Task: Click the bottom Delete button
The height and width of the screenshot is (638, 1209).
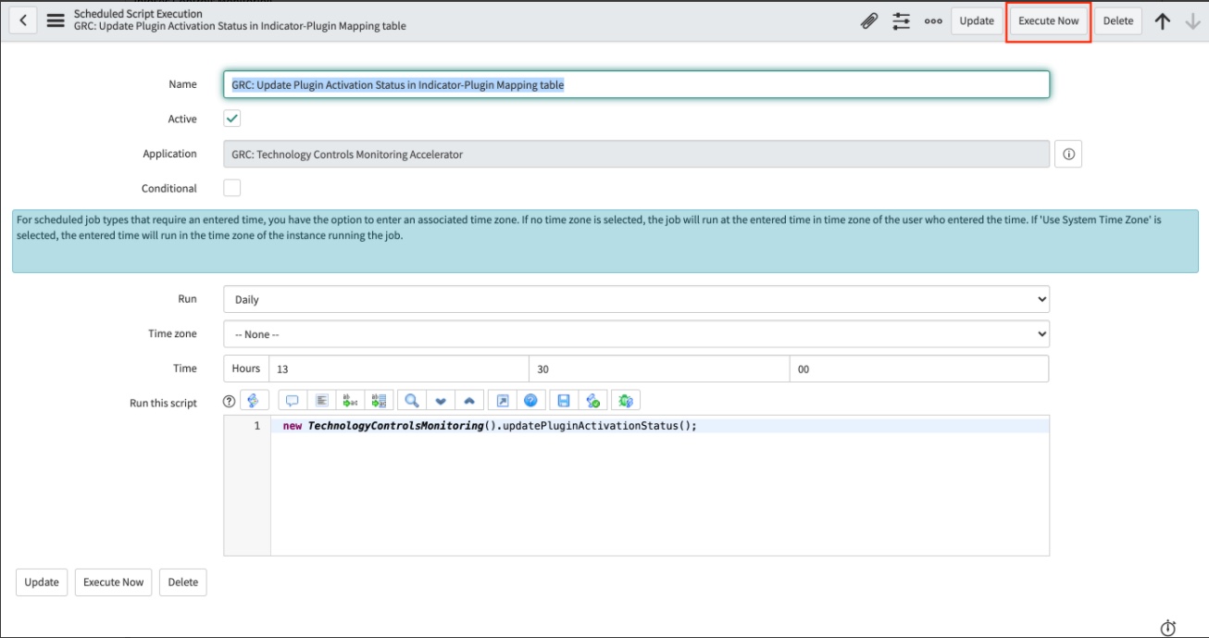Action: [x=183, y=582]
